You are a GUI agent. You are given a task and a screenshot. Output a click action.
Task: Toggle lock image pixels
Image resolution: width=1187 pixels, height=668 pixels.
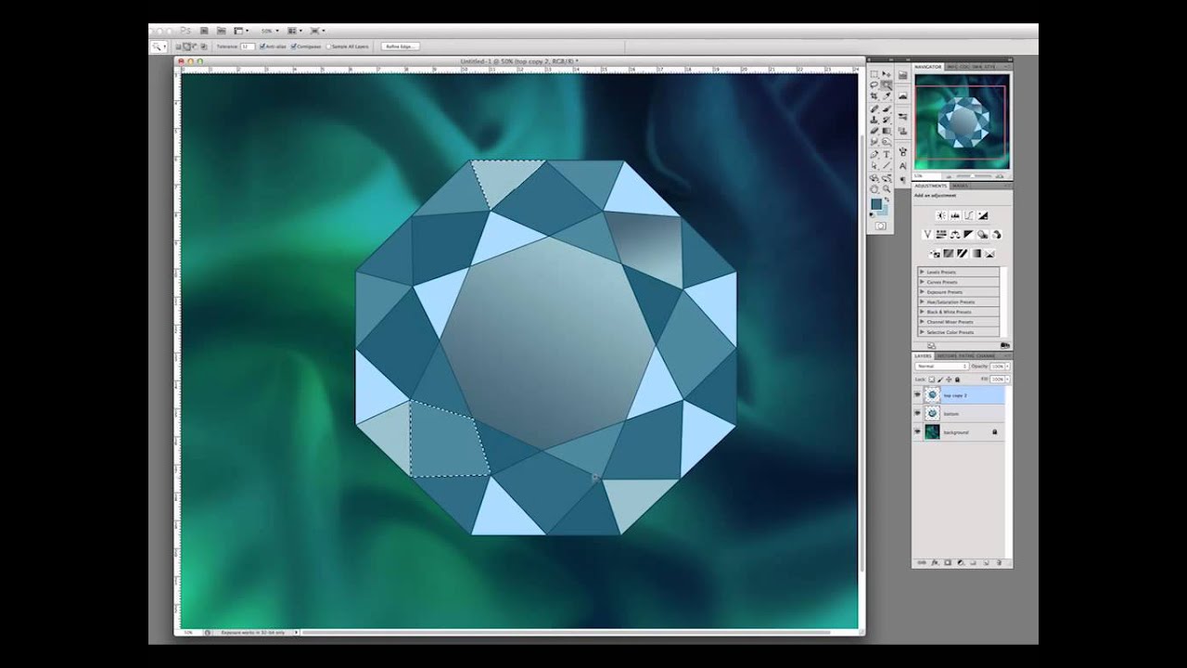[x=940, y=379]
